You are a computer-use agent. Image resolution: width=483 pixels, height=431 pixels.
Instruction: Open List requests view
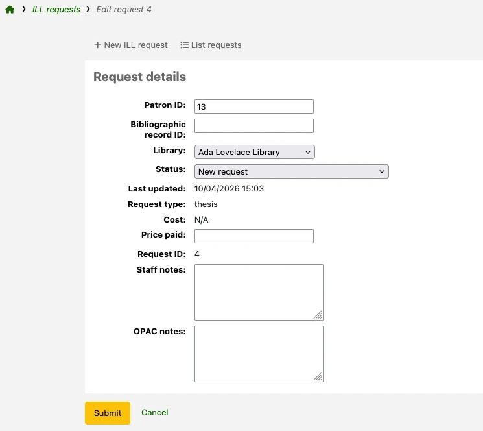click(211, 45)
